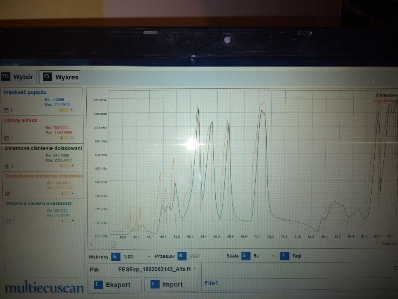Click the File1 text field

pos(297,283)
